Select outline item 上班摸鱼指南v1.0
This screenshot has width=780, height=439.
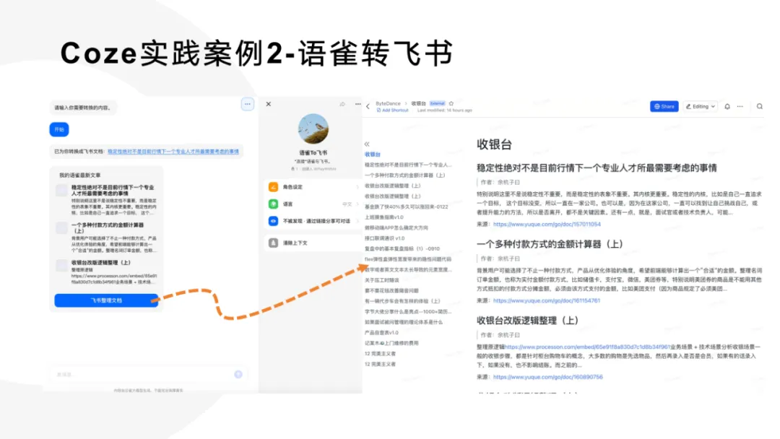pos(384,217)
